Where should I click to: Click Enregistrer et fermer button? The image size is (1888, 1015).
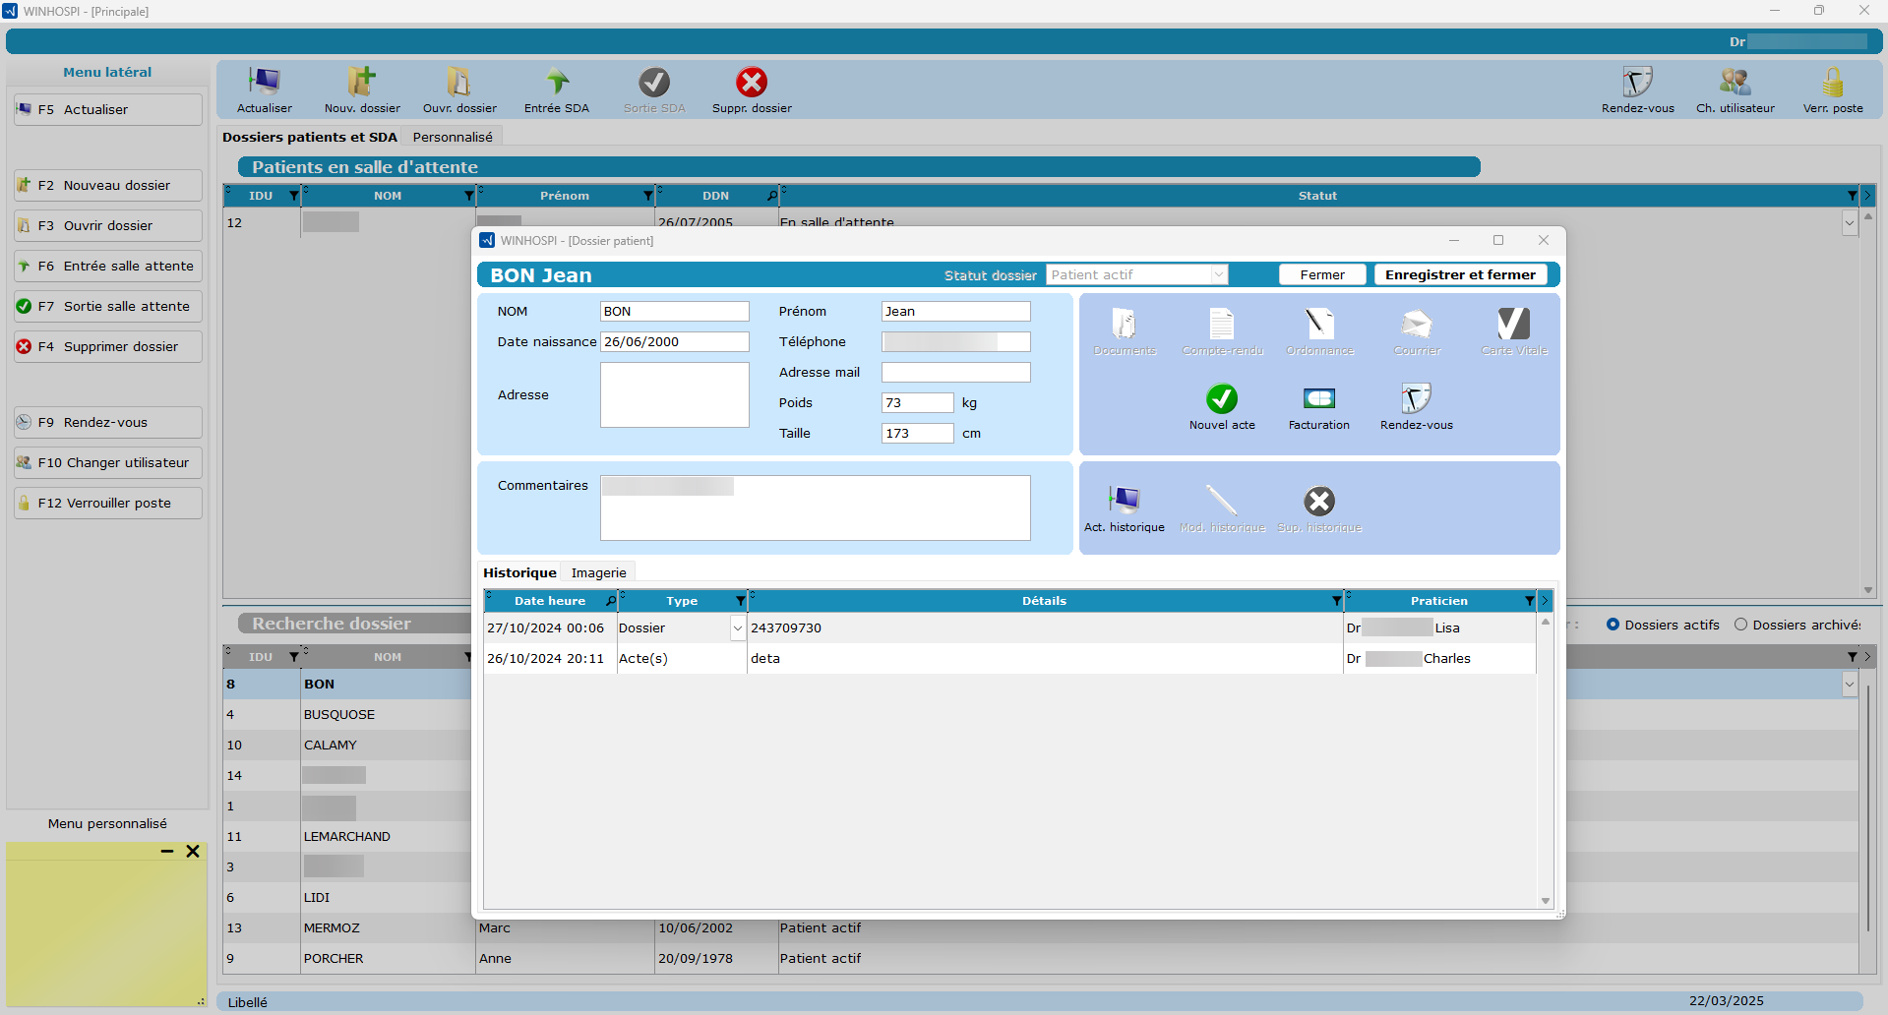pos(1460,274)
